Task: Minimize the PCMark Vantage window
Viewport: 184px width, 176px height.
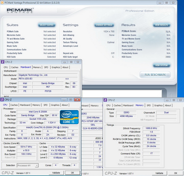Action: (160, 3)
